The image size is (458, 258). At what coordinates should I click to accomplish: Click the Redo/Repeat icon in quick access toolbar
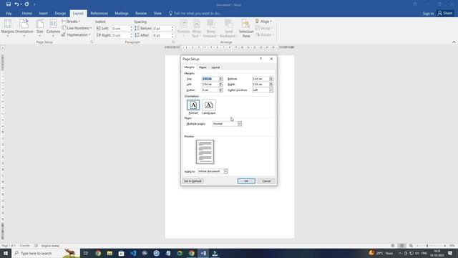coord(26,4)
